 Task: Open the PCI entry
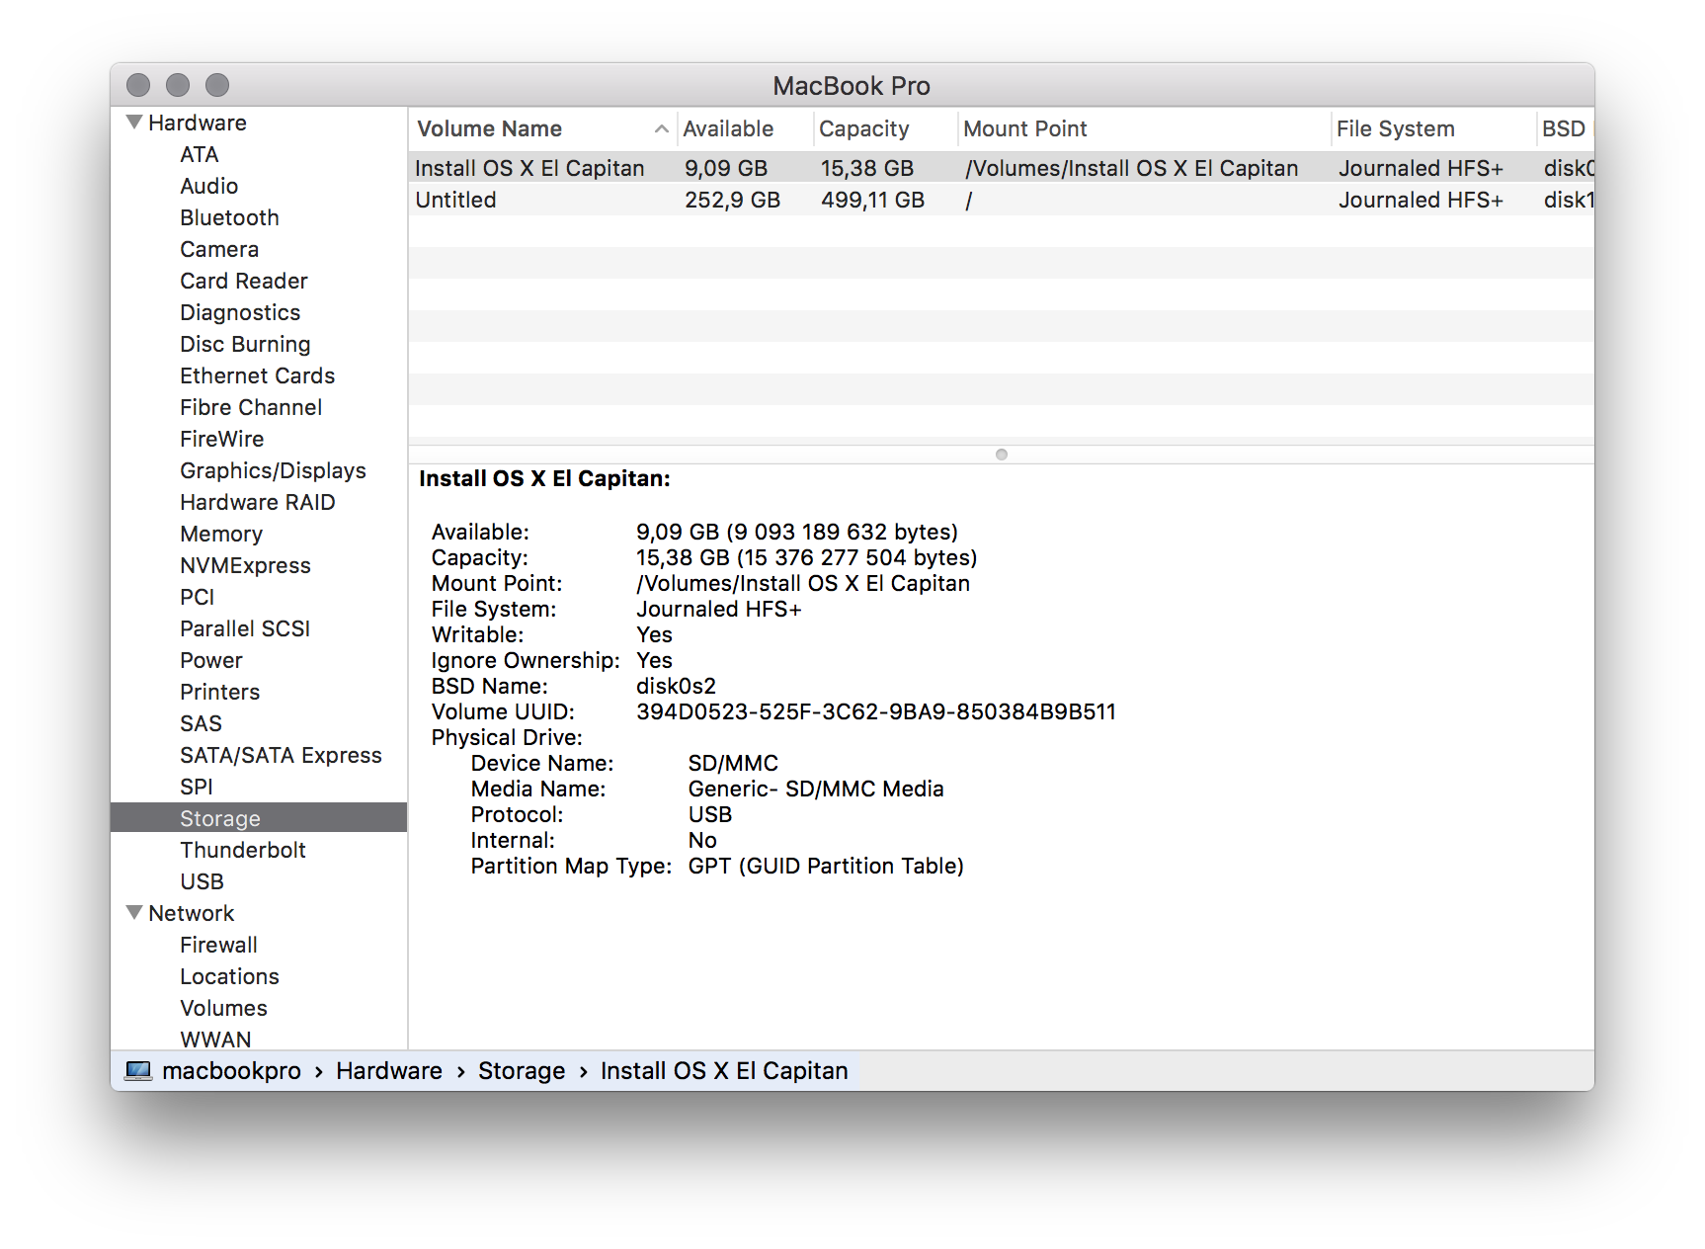click(198, 597)
